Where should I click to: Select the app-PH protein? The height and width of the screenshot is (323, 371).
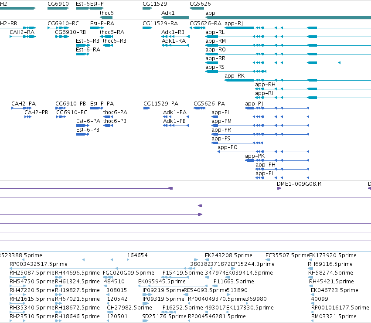click(265, 165)
